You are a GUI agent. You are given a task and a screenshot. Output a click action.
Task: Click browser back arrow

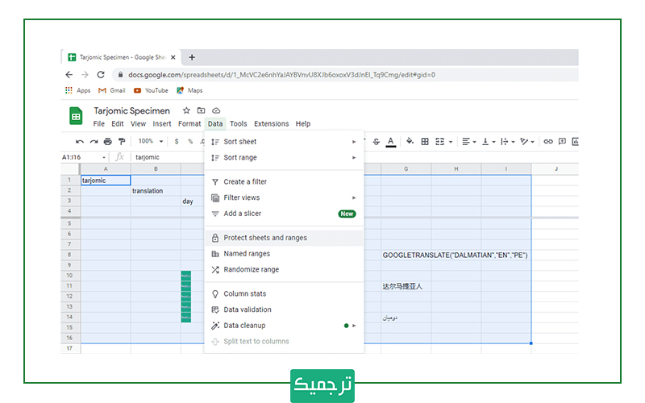(x=69, y=74)
